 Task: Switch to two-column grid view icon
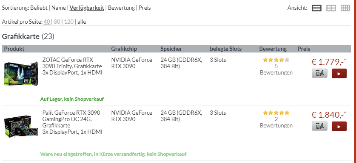[331, 8]
